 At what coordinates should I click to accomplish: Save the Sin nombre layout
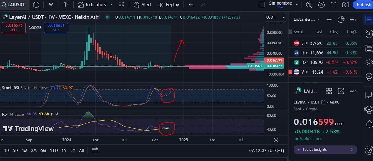(x=280, y=7)
